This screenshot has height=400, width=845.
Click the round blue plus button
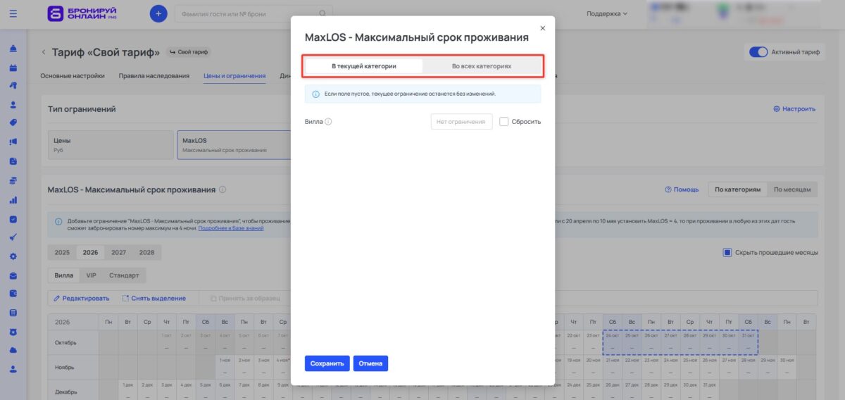point(158,13)
